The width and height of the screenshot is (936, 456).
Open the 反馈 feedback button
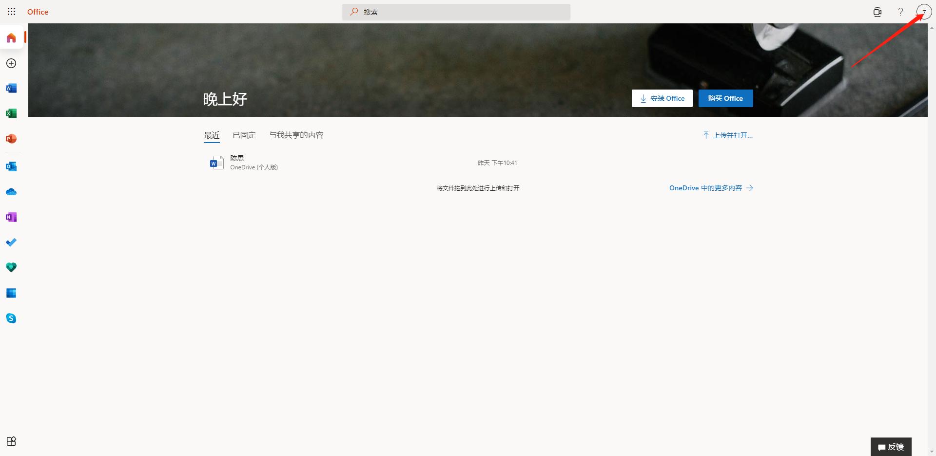891,447
